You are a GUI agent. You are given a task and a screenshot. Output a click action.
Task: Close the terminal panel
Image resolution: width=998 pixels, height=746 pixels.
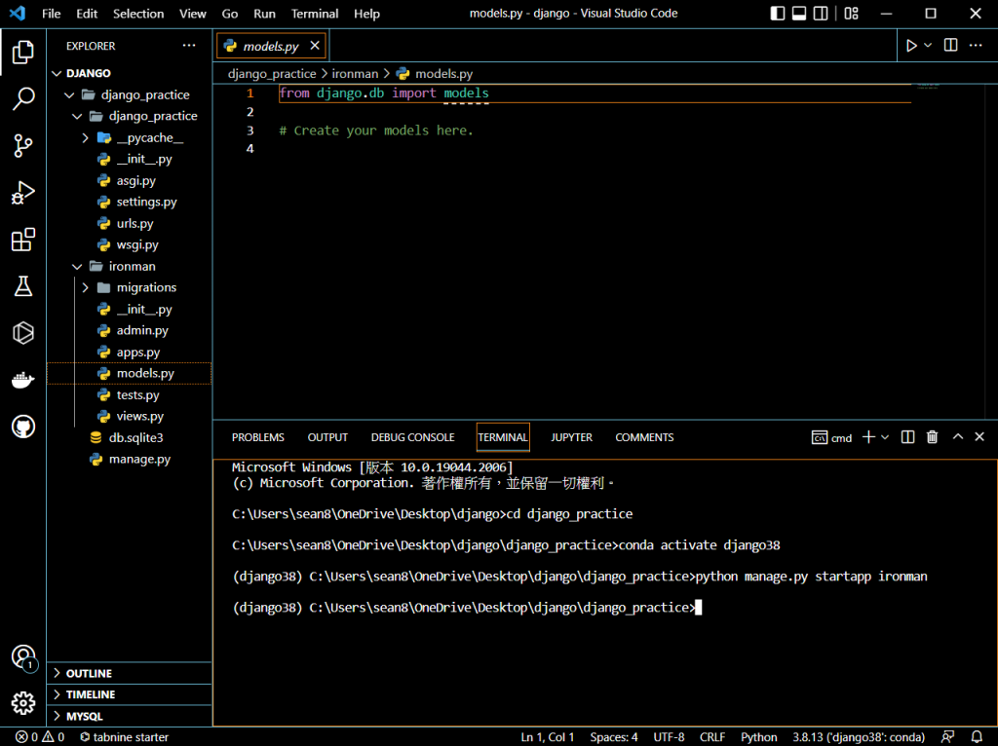(x=979, y=437)
